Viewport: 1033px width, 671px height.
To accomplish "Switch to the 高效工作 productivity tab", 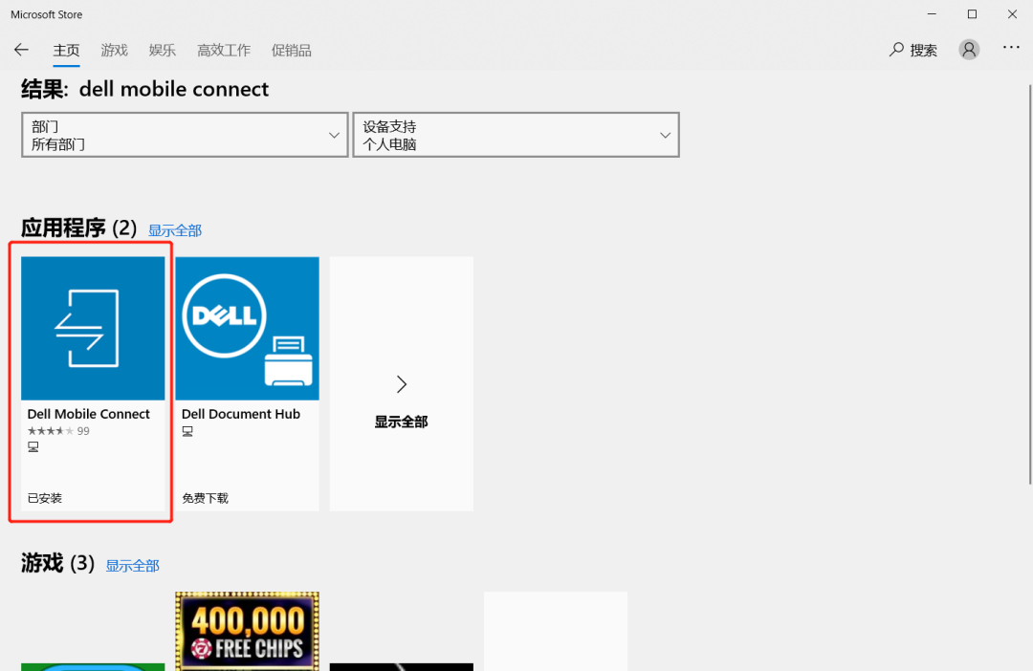I will [223, 50].
